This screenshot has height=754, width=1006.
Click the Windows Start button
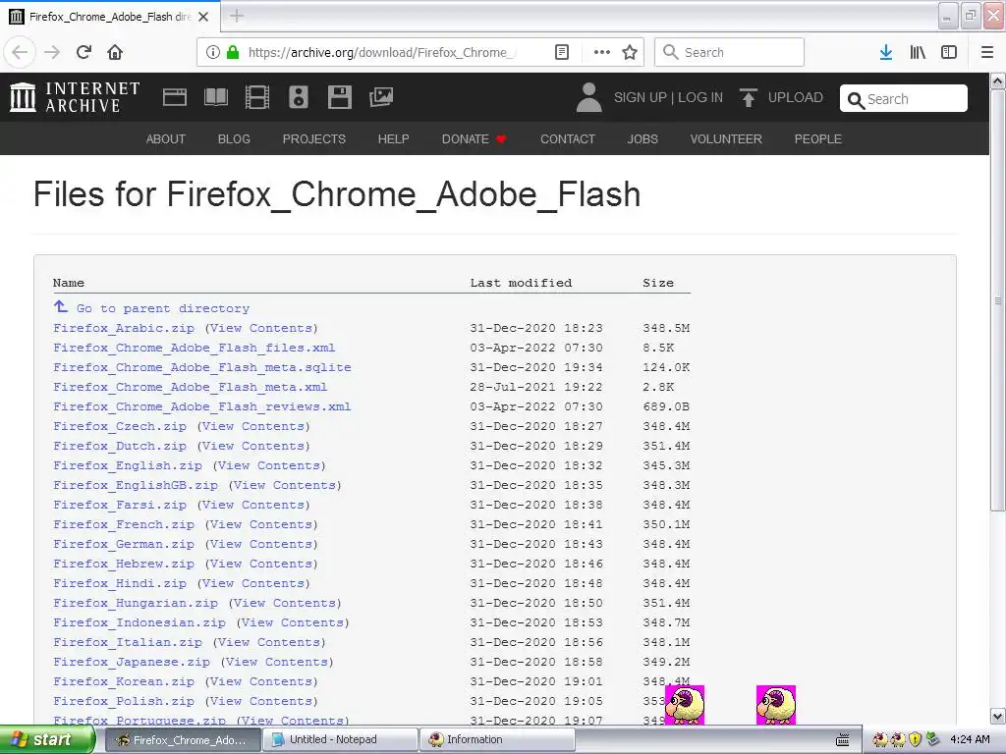pyautogui.click(x=47, y=740)
